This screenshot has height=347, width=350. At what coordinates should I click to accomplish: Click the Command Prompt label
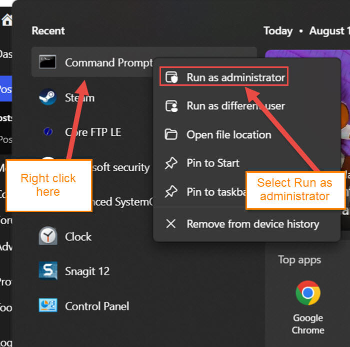[x=109, y=62]
